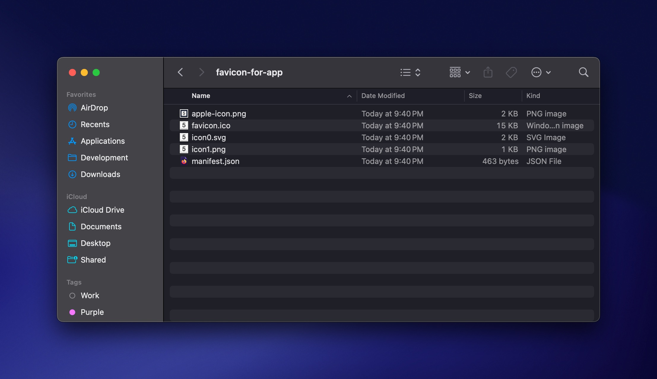657x379 pixels.
Task: Open the Share button in the toolbar
Action: point(488,72)
